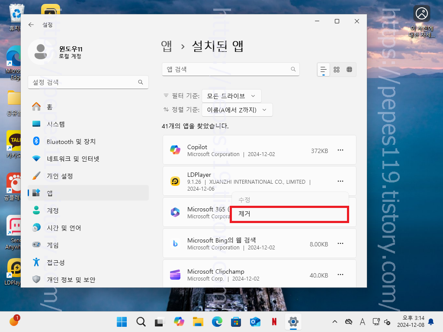Select 제거 in the context menu
Image resolution: width=443 pixels, height=332 pixels.
289,214
